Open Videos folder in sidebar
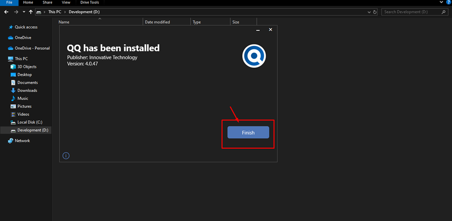 click(23, 114)
